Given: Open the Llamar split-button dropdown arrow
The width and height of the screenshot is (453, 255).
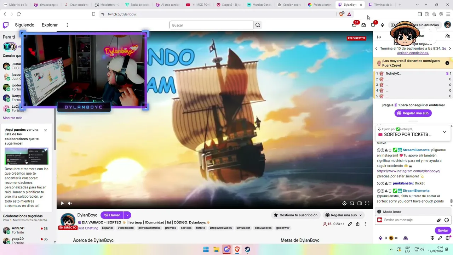Looking at the screenshot, I should [x=127, y=215].
